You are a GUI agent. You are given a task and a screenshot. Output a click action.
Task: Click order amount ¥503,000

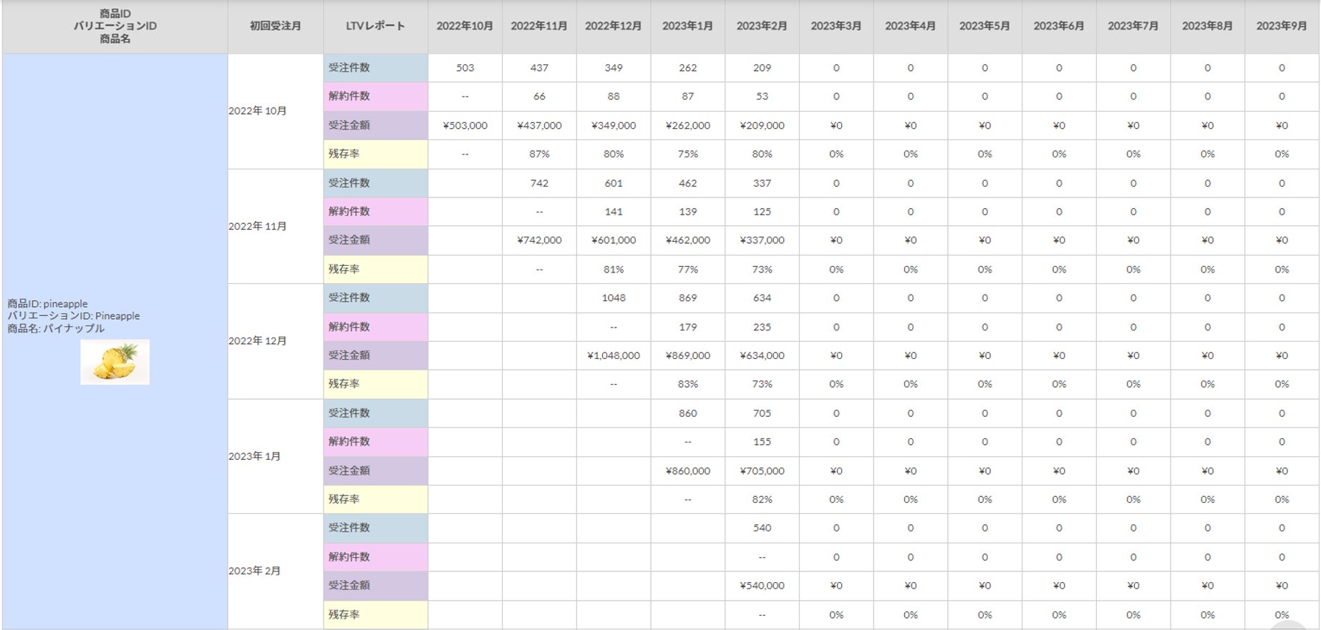pos(465,126)
